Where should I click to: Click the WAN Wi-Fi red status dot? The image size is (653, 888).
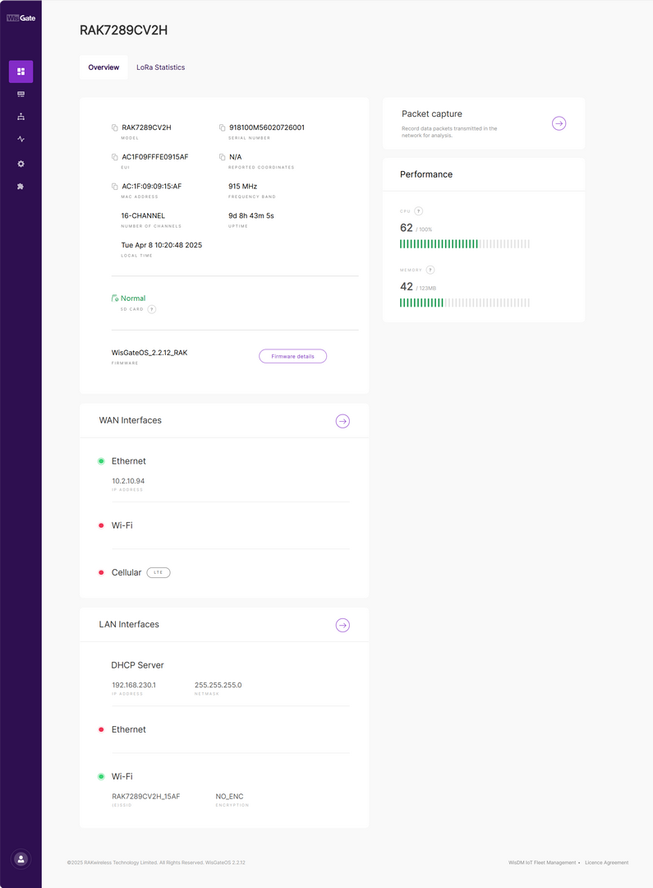click(x=101, y=525)
